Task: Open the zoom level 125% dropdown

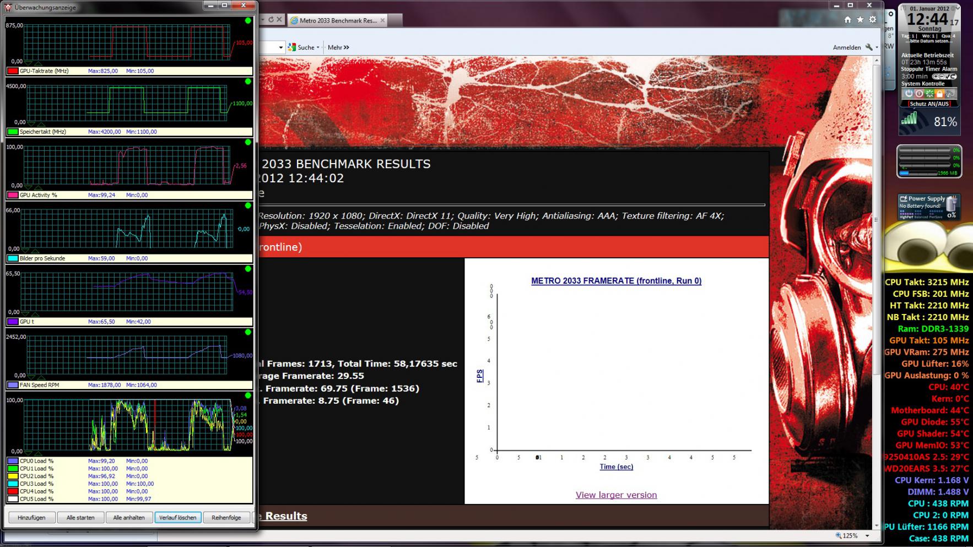Action: pyautogui.click(x=867, y=535)
